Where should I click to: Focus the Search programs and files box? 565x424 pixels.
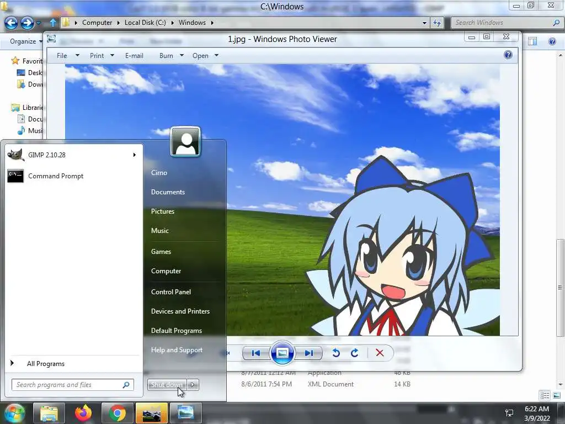[72, 385]
